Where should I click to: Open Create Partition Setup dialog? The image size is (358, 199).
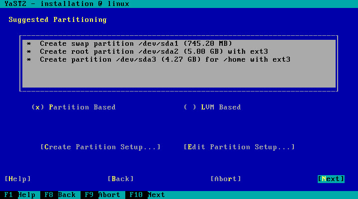tap(100, 147)
